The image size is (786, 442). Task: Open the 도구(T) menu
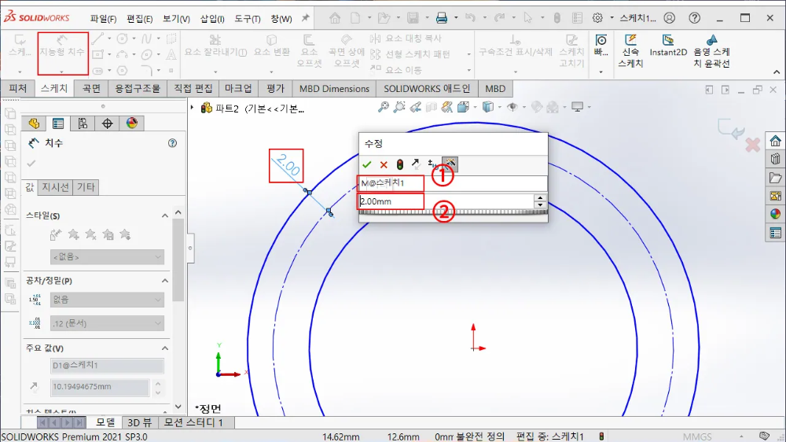coord(248,19)
